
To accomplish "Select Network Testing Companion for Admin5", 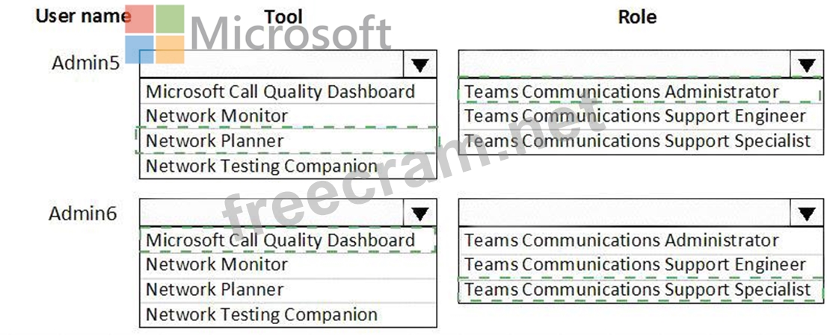I will tap(262, 166).
